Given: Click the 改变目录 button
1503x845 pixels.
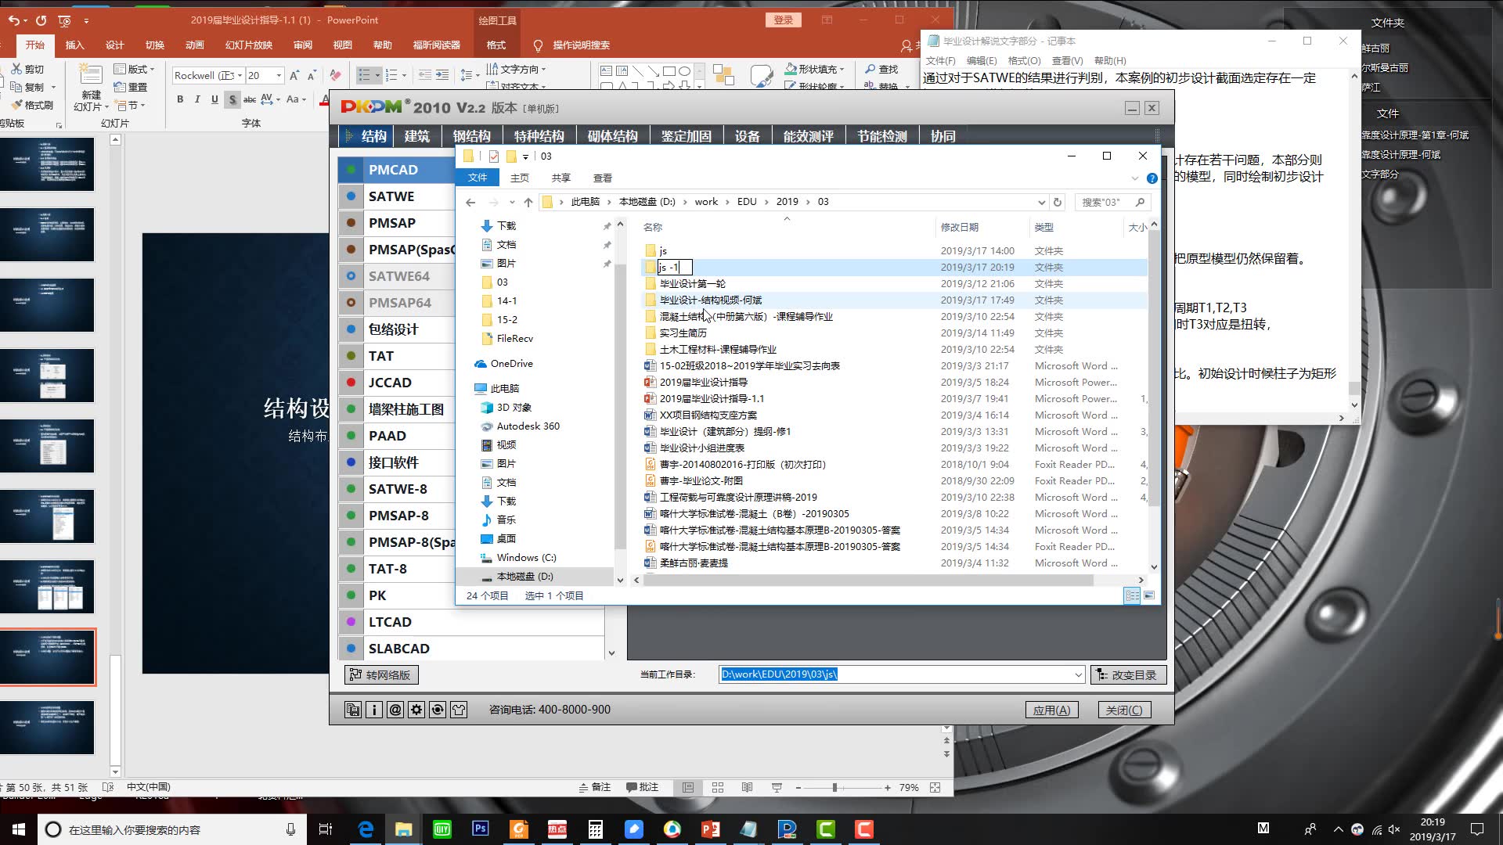Looking at the screenshot, I should [1128, 674].
